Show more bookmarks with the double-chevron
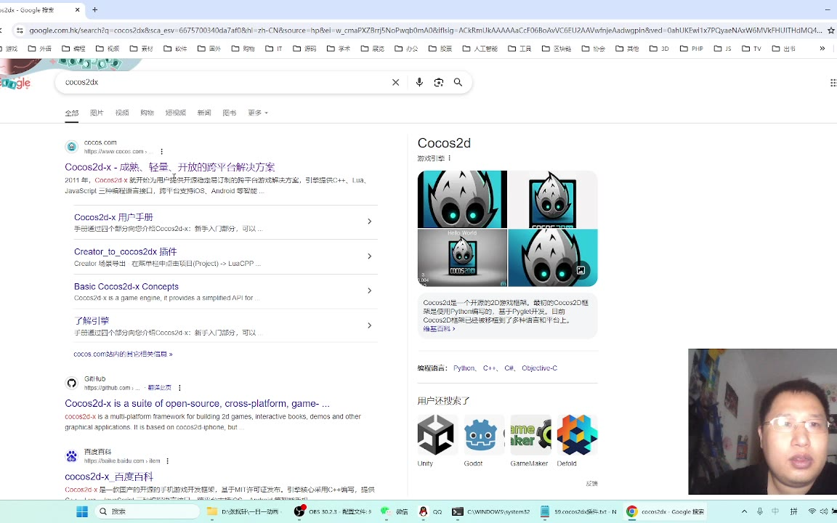This screenshot has width=837, height=523. point(822,49)
